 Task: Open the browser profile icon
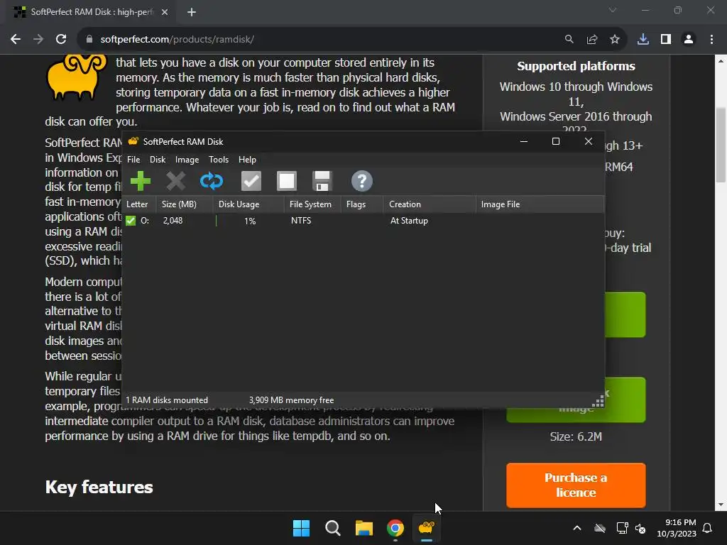pyautogui.click(x=689, y=40)
